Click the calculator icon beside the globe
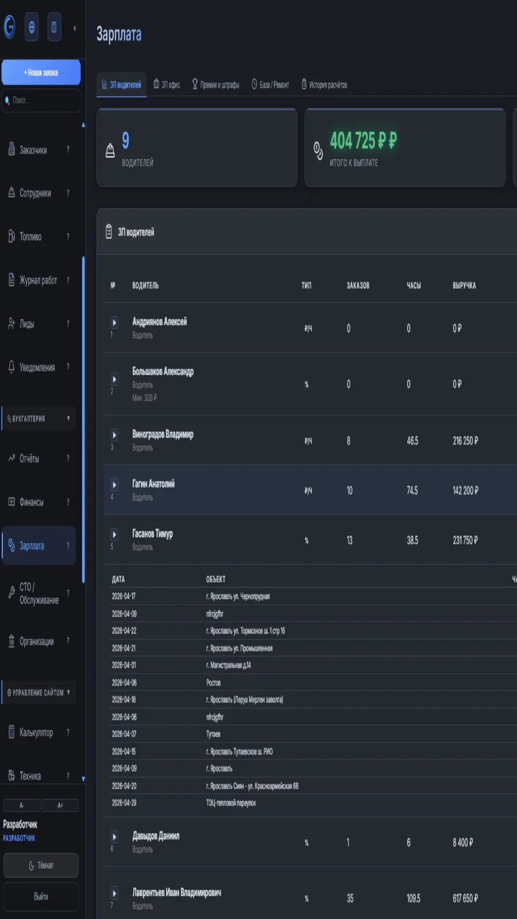 (54, 27)
